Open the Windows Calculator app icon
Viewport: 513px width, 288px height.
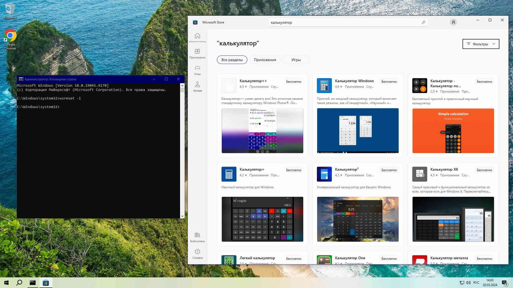click(324, 86)
